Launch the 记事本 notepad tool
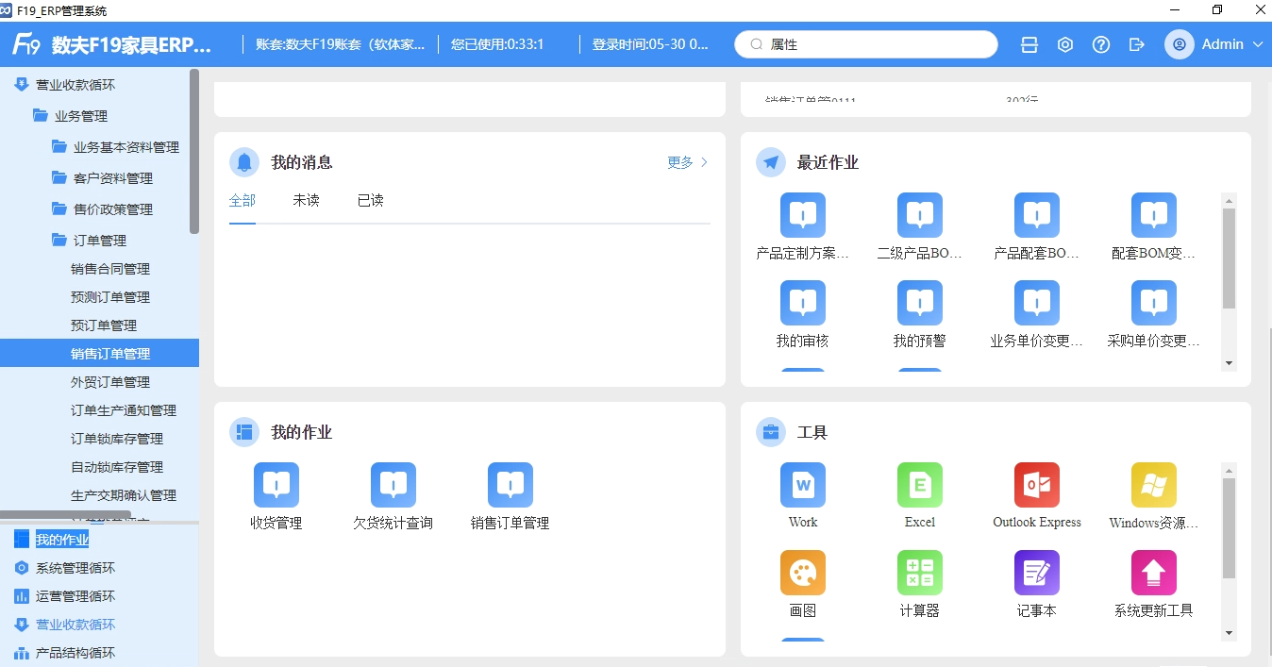The image size is (1272, 667). (x=1037, y=573)
